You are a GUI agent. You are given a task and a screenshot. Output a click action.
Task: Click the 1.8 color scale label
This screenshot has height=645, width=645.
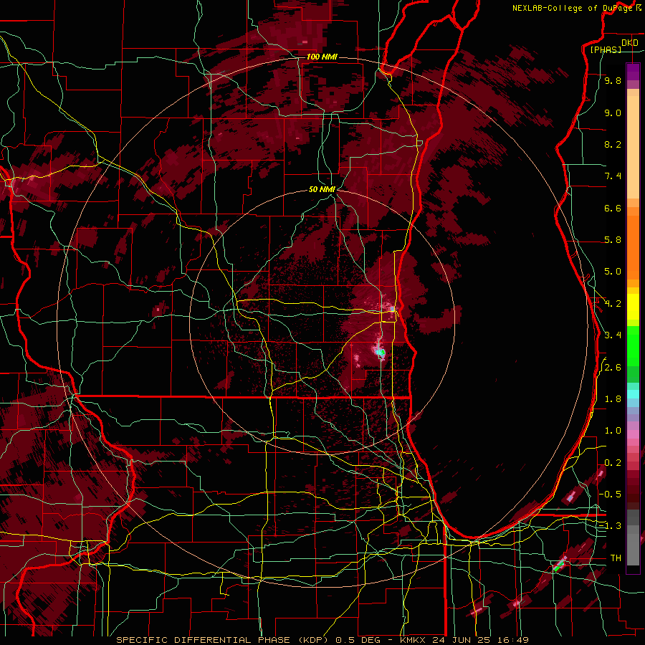point(613,399)
